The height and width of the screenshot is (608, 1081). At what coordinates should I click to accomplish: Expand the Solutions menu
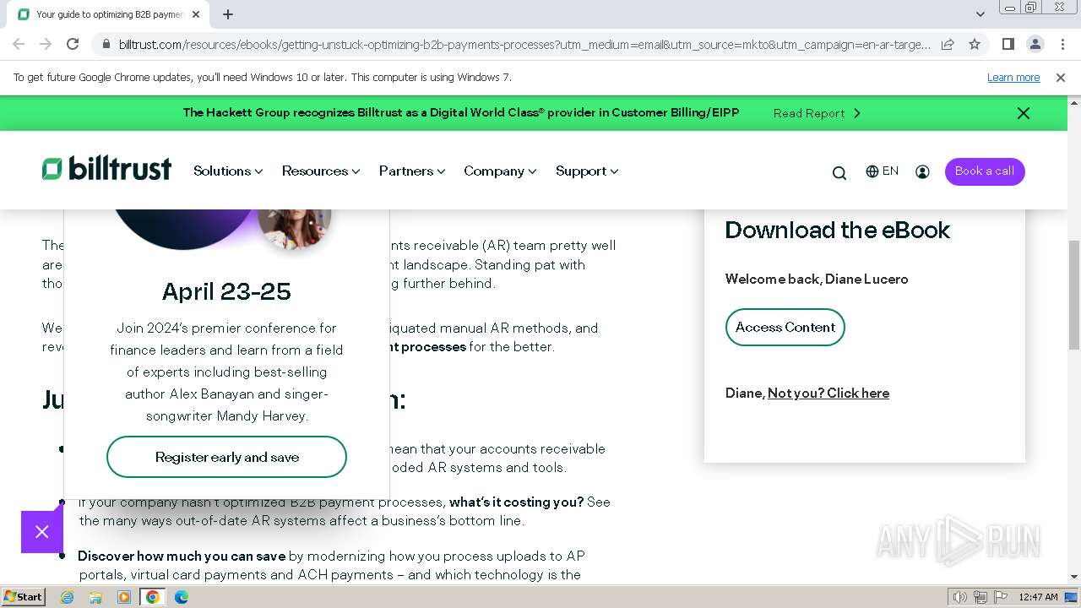tap(228, 171)
